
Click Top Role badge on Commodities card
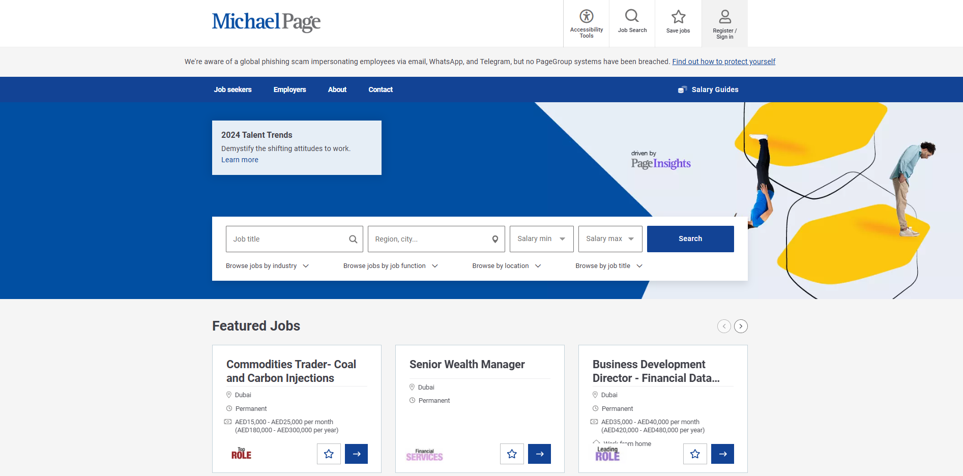(241, 453)
